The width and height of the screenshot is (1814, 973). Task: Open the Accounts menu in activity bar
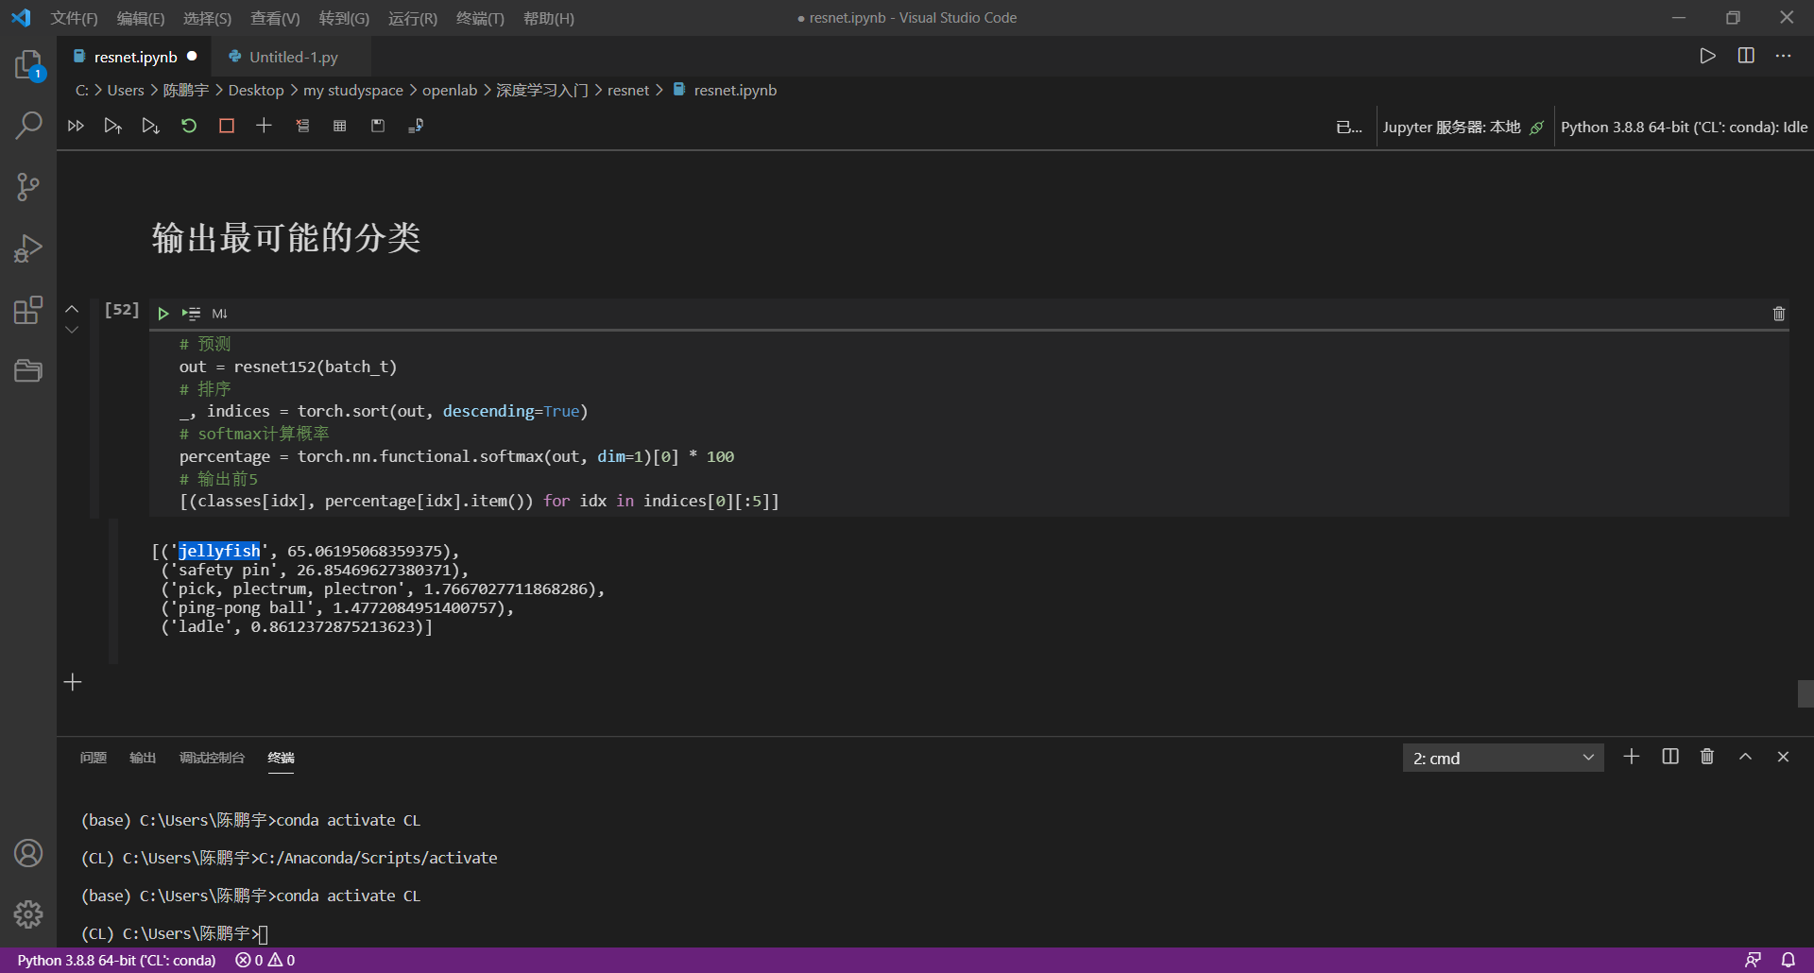28,853
